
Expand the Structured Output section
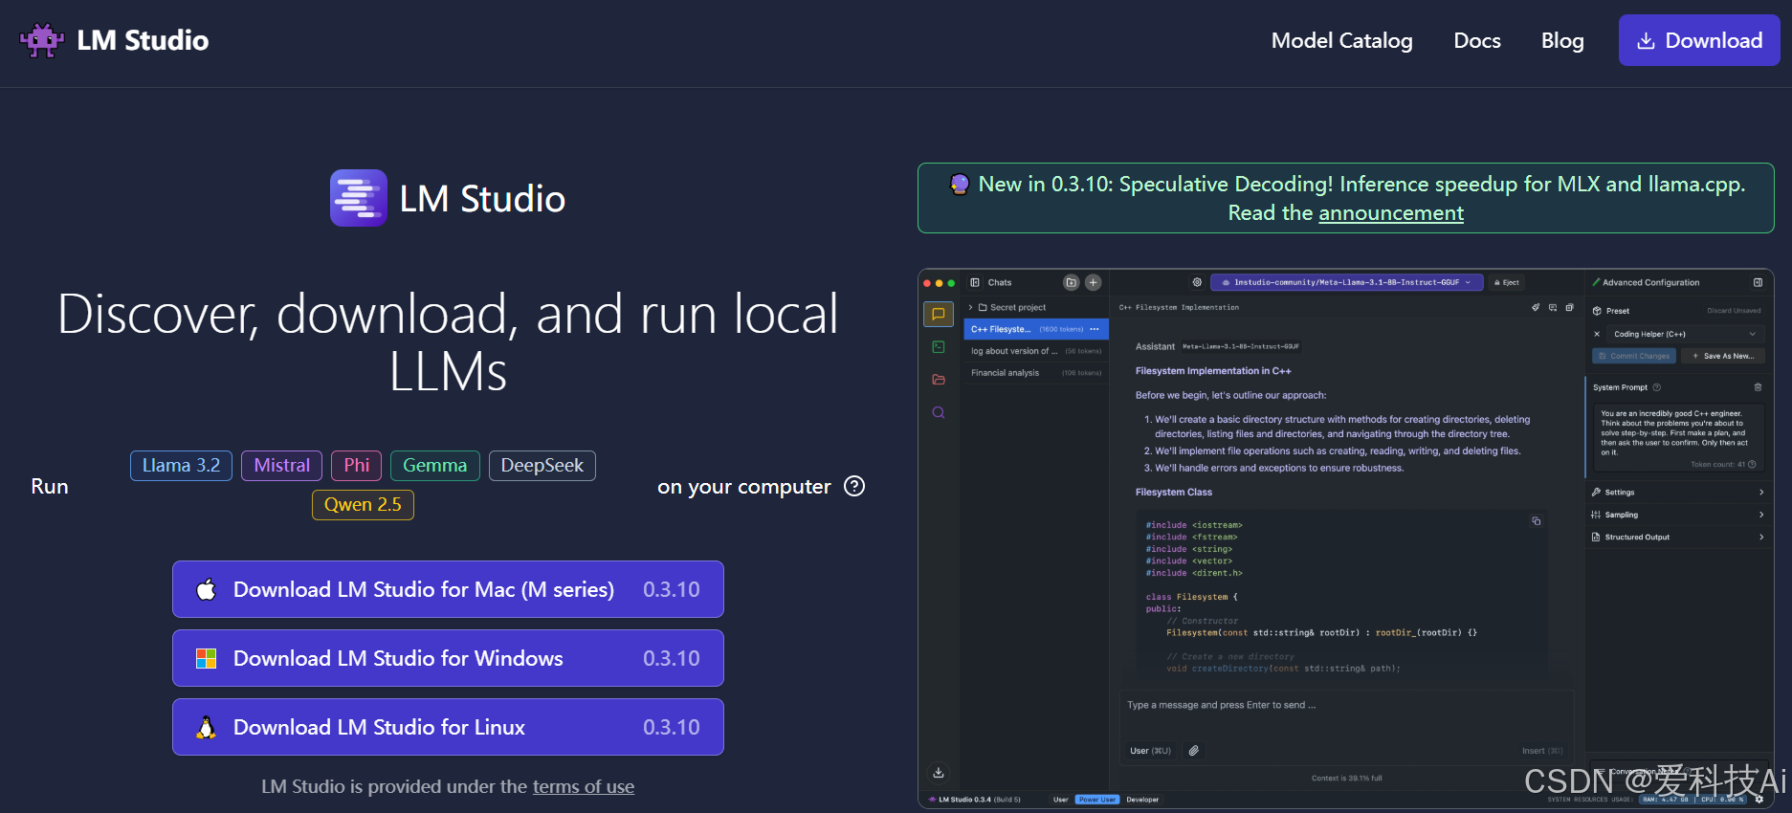click(x=1678, y=537)
